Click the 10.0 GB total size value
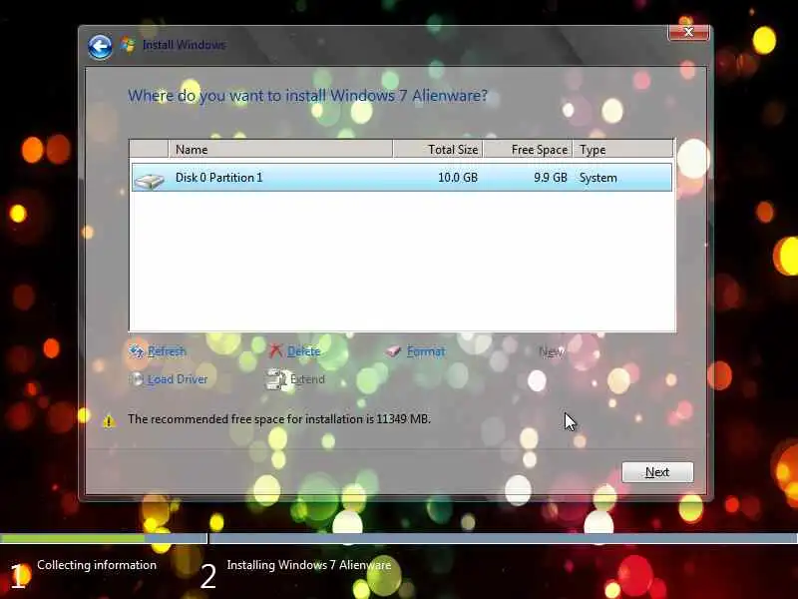Screen dimensions: 798x599 pos(458,178)
